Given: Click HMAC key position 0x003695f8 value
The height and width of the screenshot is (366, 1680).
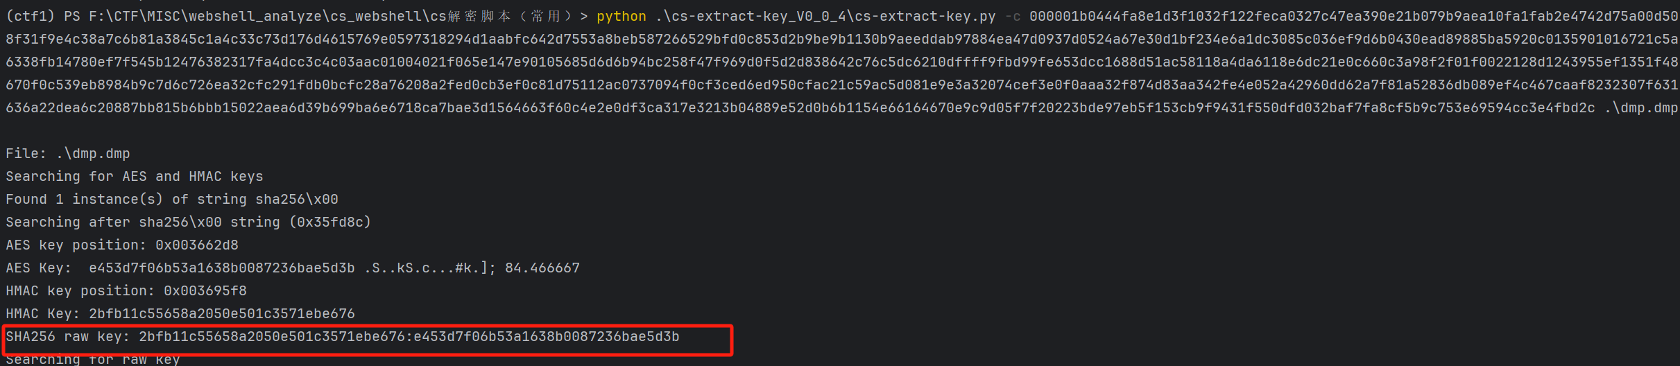Looking at the screenshot, I should pyautogui.click(x=205, y=291).
